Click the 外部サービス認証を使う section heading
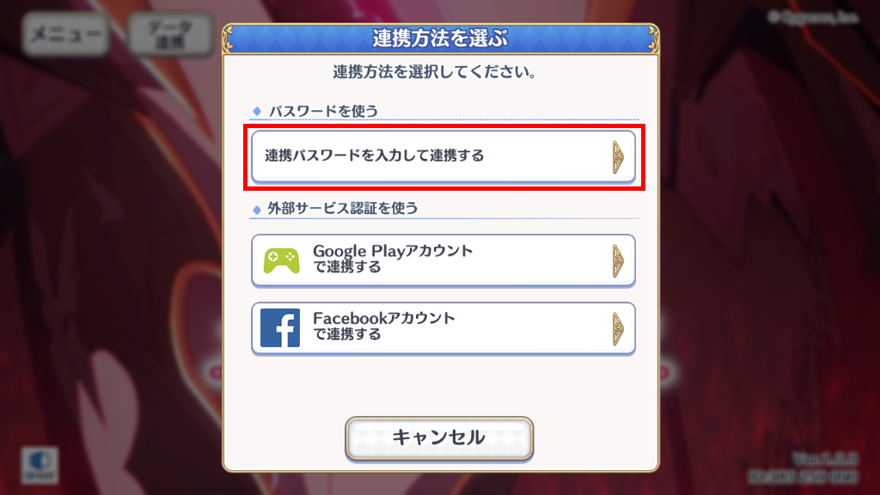This screenshot has width=880, height=495. pos(343,208)
